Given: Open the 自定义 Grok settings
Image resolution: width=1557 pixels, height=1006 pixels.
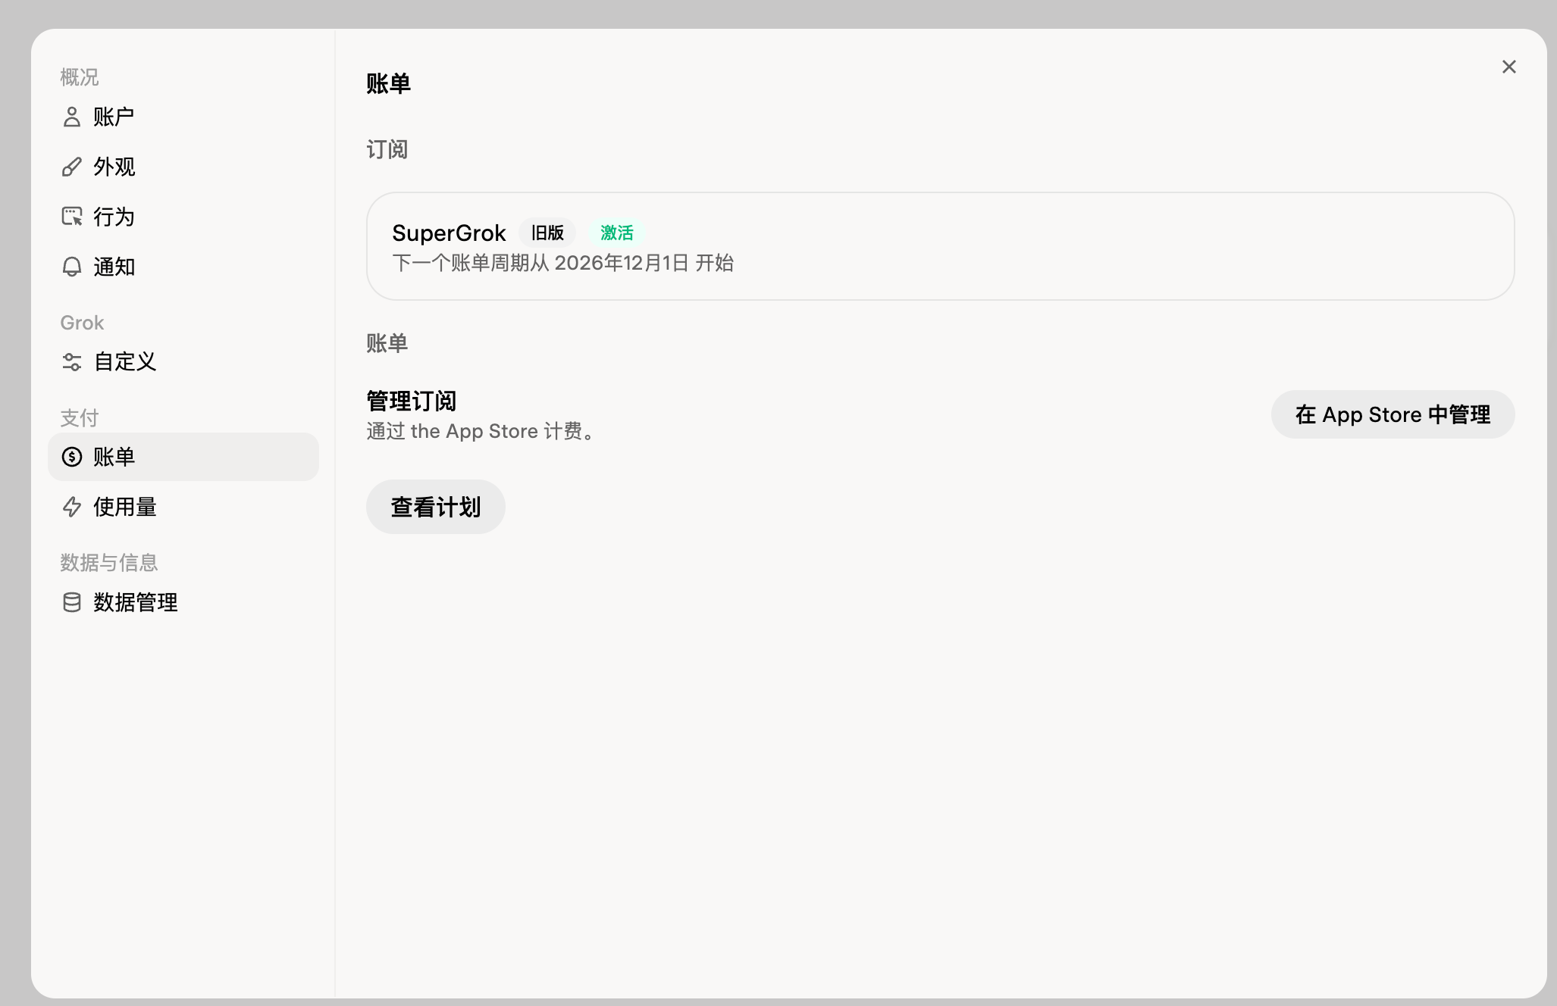Looking at the screenshot, I should (183, 362).
